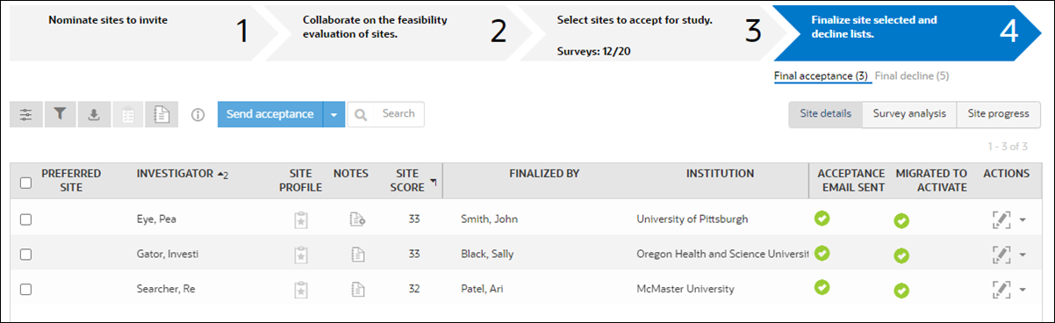Switch to the Final decline (5) tab
This screenshot has height=323, width=1055.
(x=912, y=76)
